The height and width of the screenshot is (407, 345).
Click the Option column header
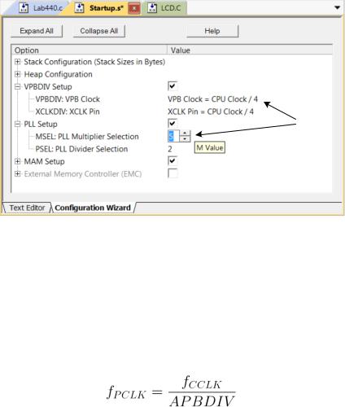pos(90,50)
